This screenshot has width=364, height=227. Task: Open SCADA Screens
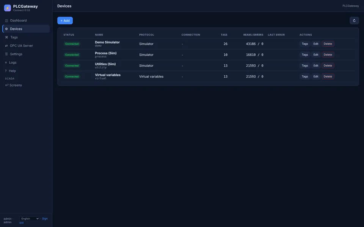click(26, 85)
